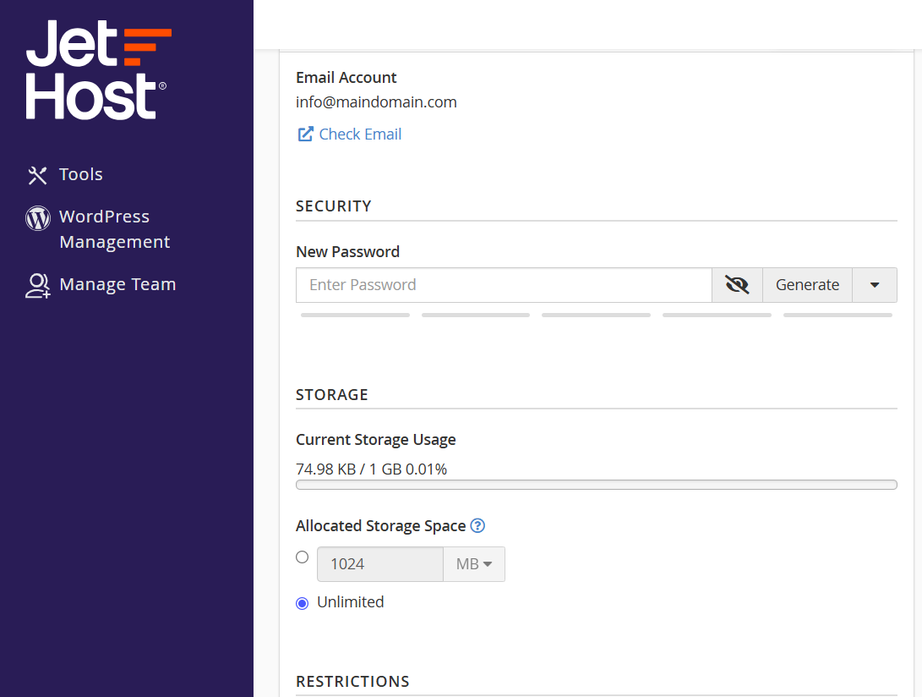922x697 pixels.
Task: Click the 1024 storage quota field
Action: click(x=379, y=564)
